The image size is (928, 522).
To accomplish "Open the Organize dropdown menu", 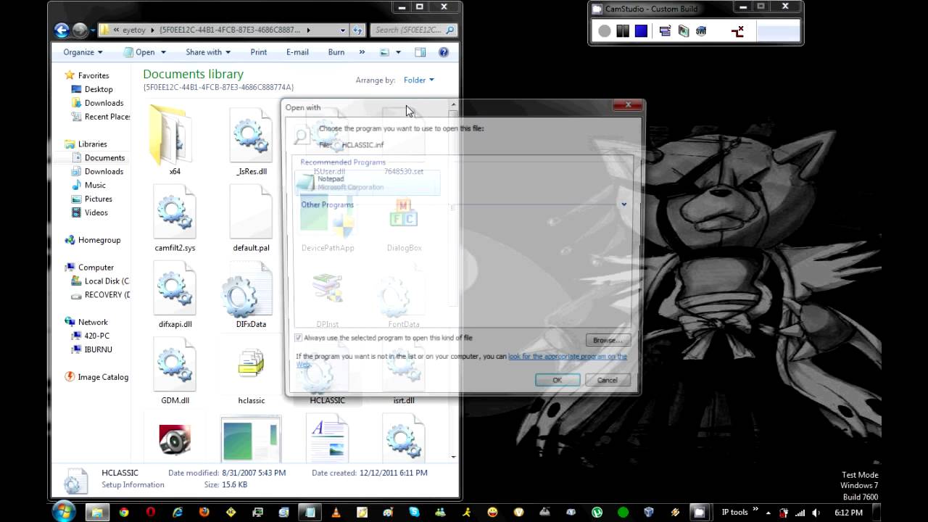I will tap(83, 52).
